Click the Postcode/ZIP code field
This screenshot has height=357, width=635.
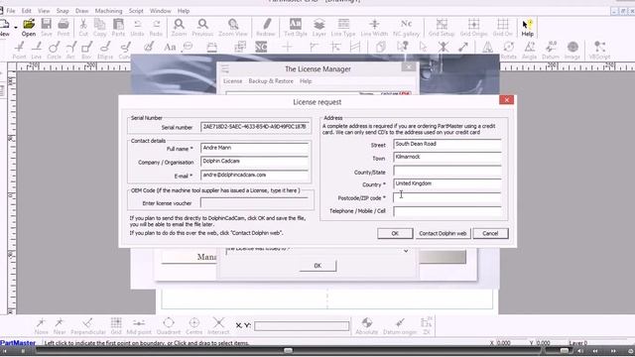tap(447, 197)
